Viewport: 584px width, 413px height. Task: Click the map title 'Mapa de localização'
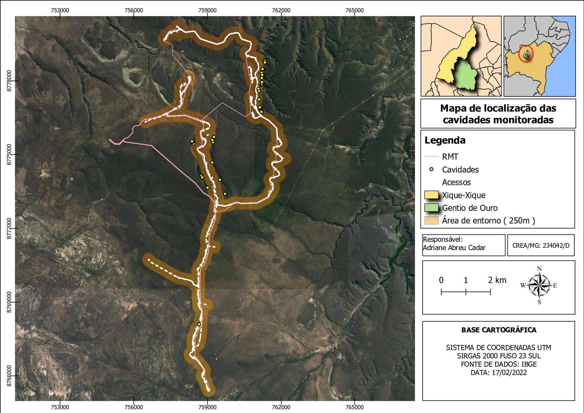(x=498, y=109)
